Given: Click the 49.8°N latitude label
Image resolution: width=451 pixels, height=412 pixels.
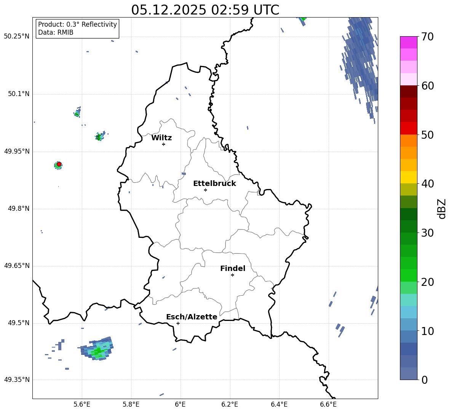Looking at the screenshot, I should point(19,208).
